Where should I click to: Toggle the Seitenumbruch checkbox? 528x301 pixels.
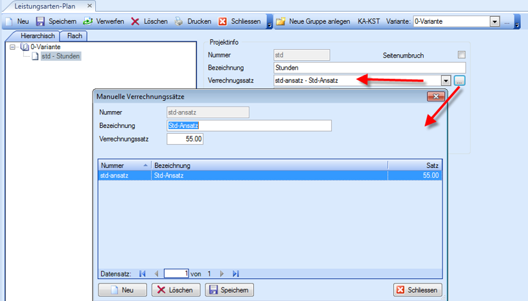[462, 55]
